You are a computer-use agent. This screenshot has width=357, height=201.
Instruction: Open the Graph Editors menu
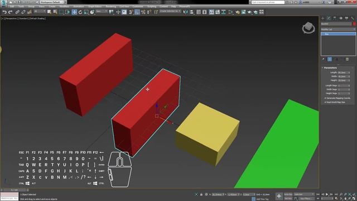click(x=95, y=7)
